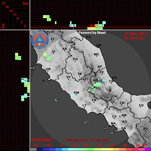Click the PE city label
This screenshot has height=151, width=151.
[x=115, y=78]
